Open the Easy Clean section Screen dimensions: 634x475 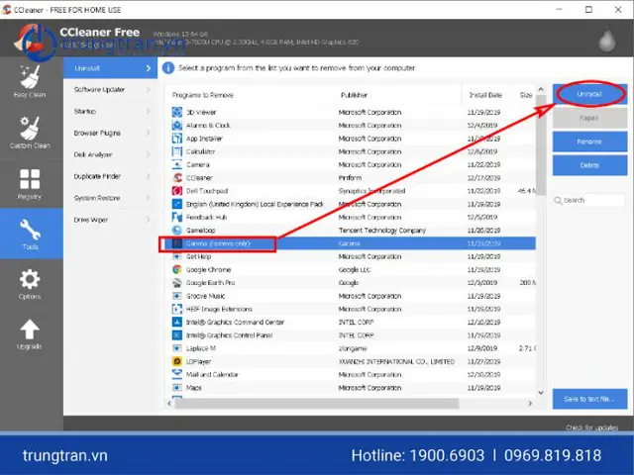point(30,81)
